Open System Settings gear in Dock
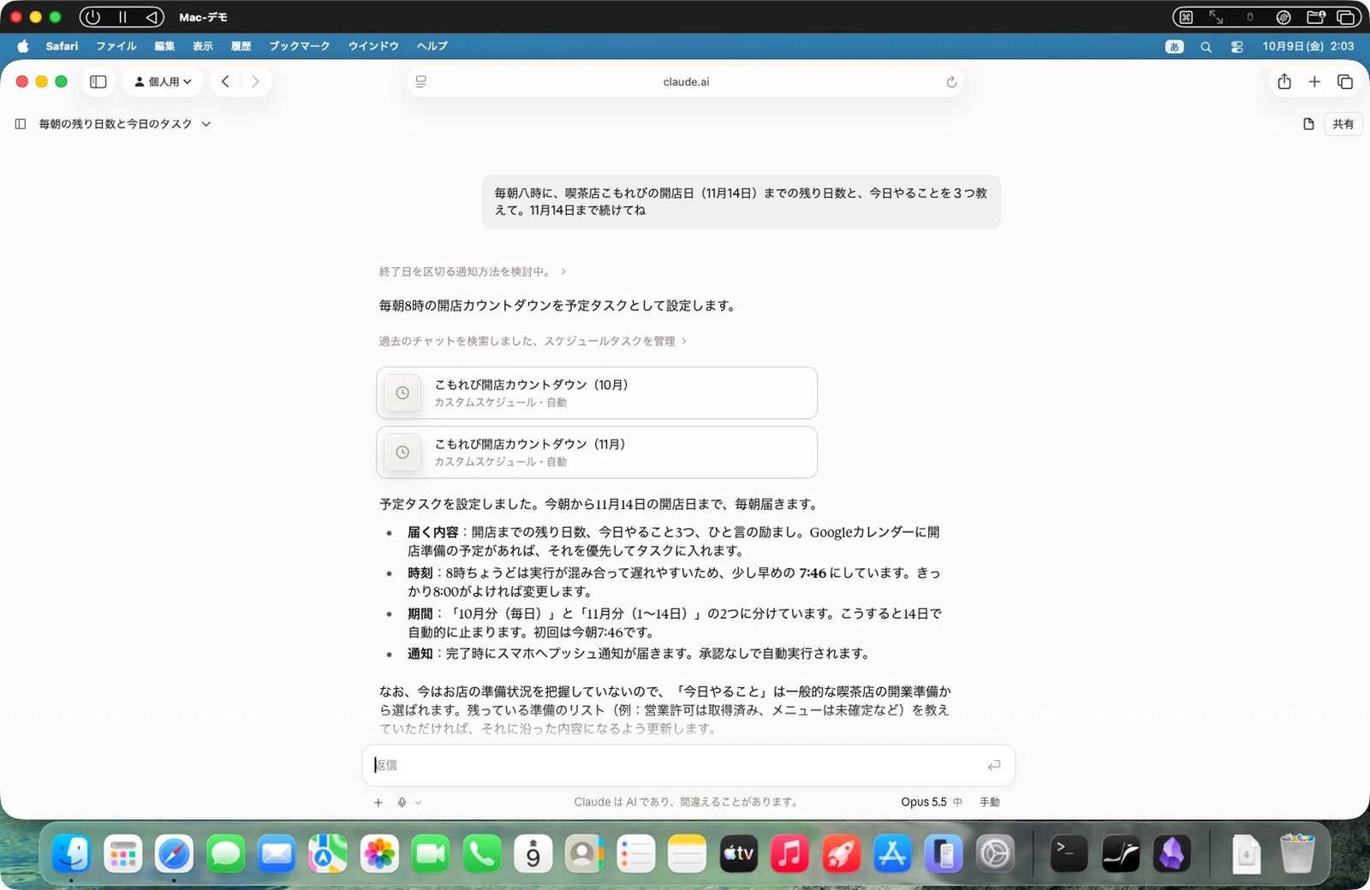The image size is (1370, 890). click(995, 853)
